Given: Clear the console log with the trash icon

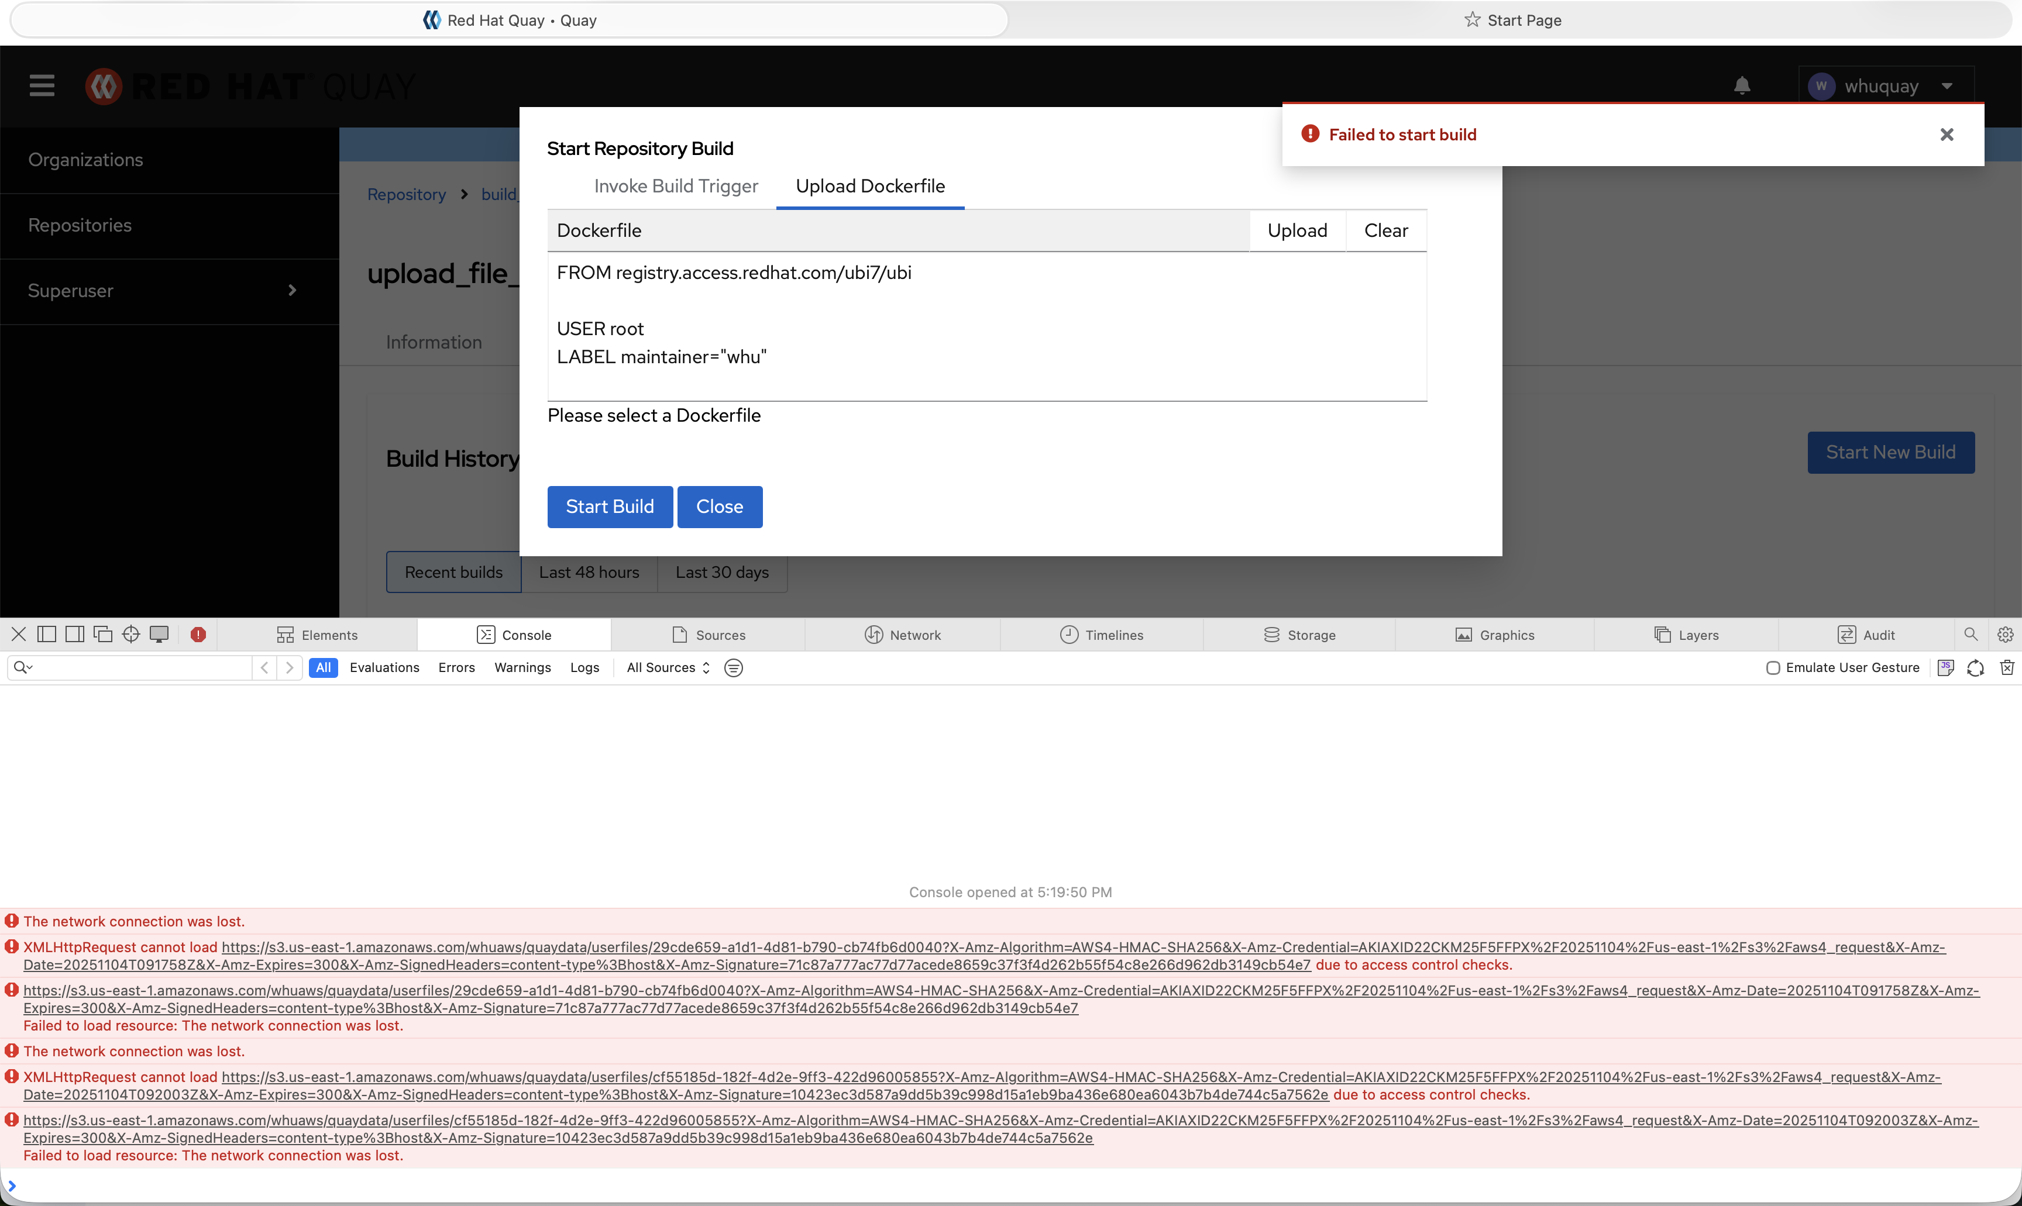Looking at the screenshot, I should (x=2007, y=667).
